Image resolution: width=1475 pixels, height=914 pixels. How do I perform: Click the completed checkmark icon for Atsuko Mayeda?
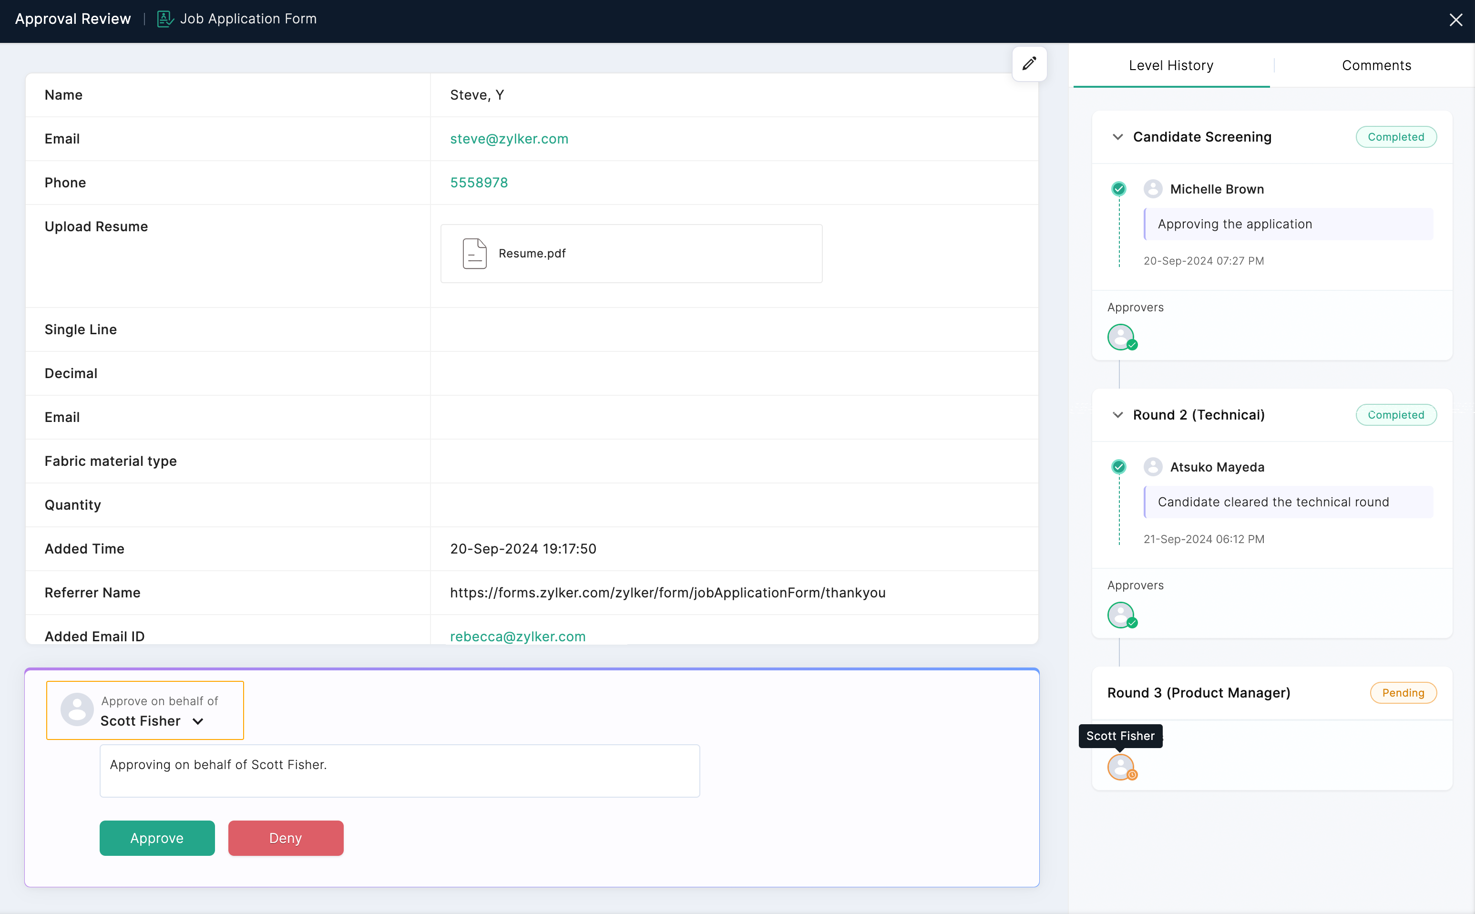coord(1119,466)
